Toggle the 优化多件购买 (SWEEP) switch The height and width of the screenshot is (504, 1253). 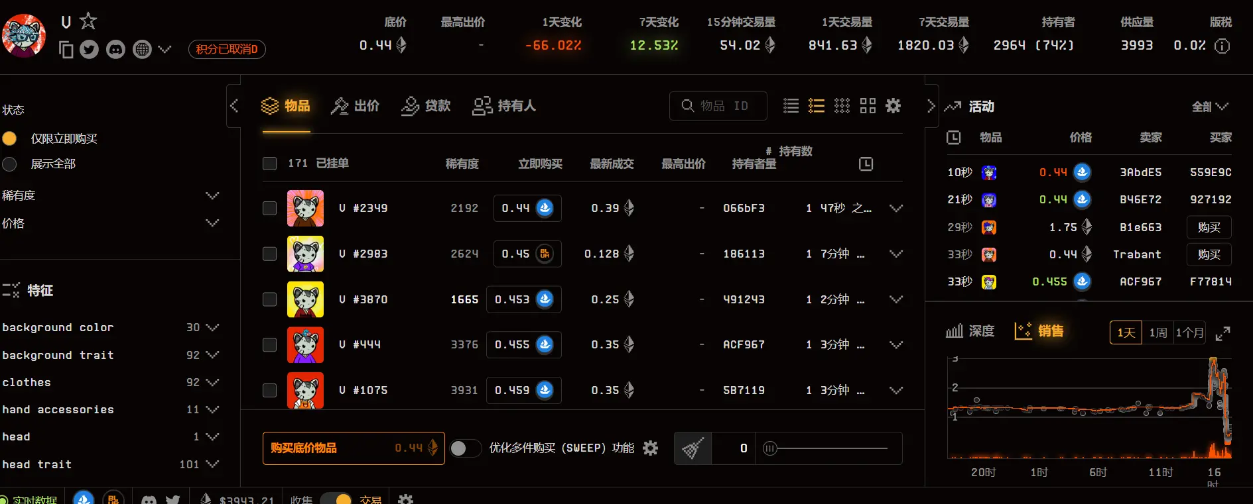(x=465, y=448)
